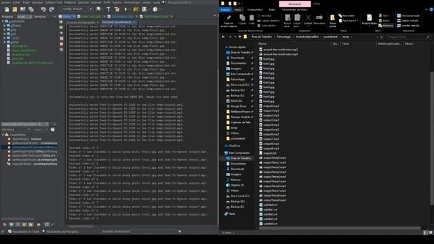Open the Arquivo tab in Explorer
The width and height of the screenshot is (434, 244).
pyautogui.click(x=225, y=9)
